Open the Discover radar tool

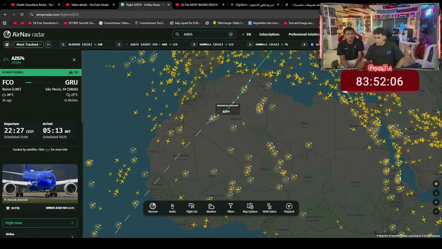point(153,208)
